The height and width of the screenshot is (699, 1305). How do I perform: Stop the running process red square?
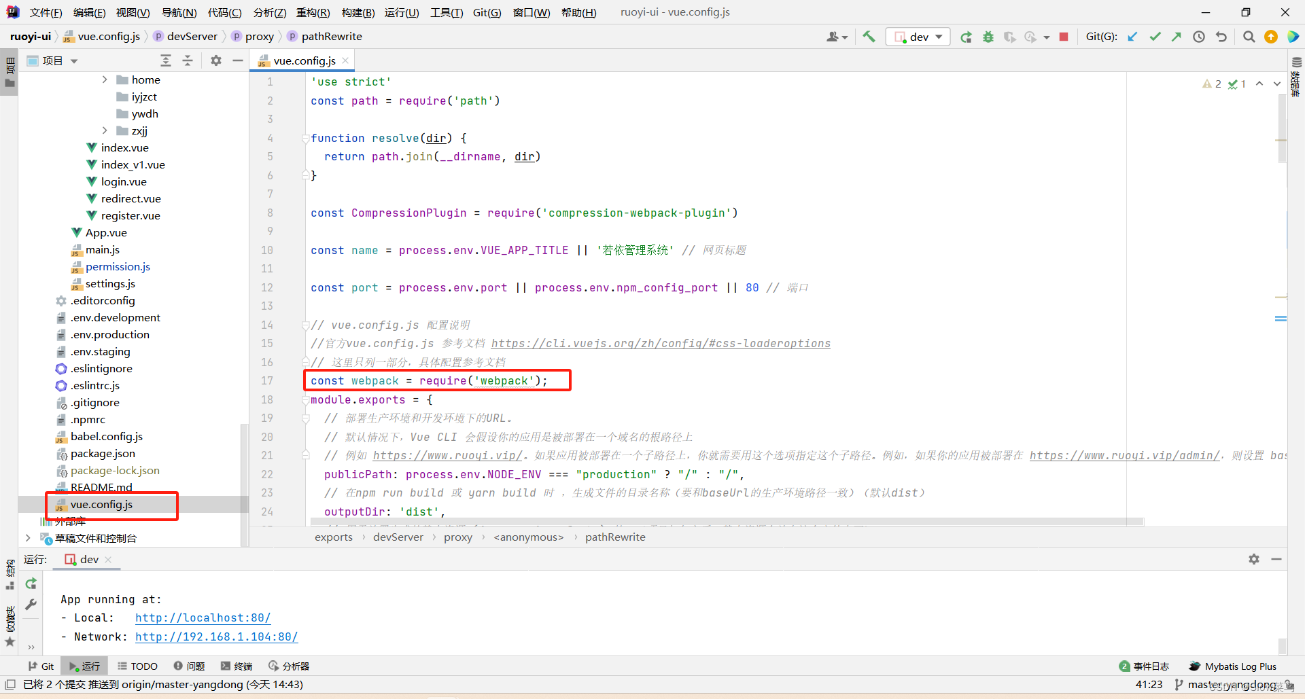(1064, 37)
